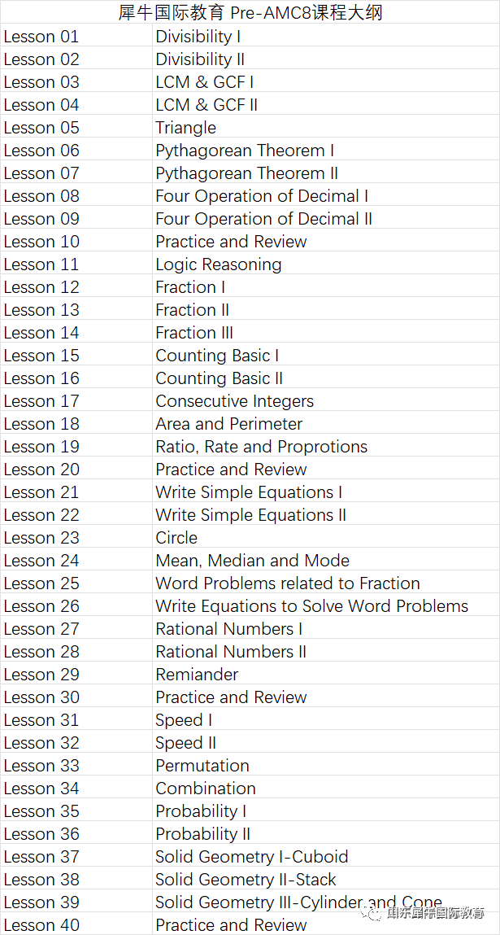
Task: Click the Permutation cell
Action: pos(326,765)
